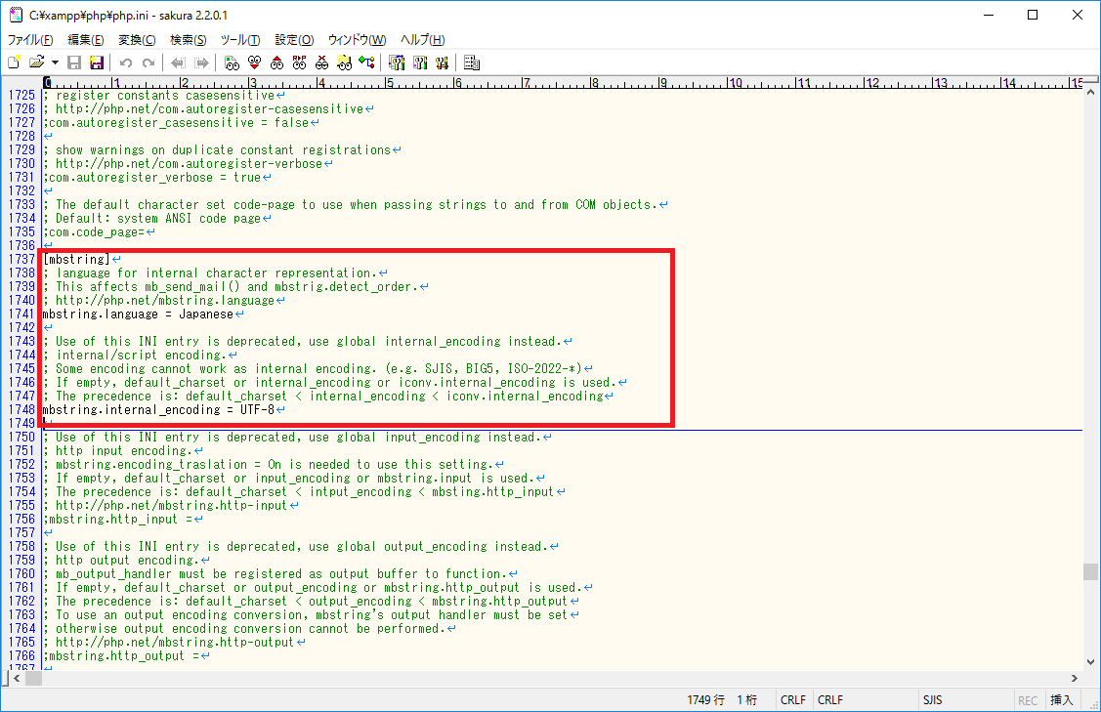Screen dimensions: 1101x712
Task: Click the vertical scrollbar down arrow
Action: click(x=1091, y=658)
